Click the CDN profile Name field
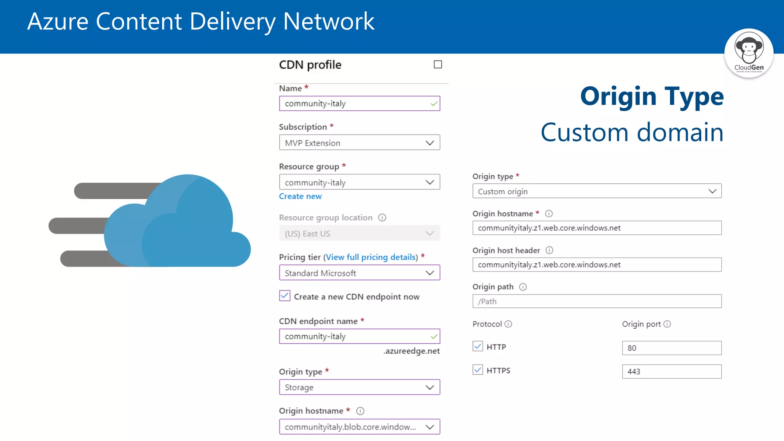Screen dimensions: 784x441 coord(359,103)
